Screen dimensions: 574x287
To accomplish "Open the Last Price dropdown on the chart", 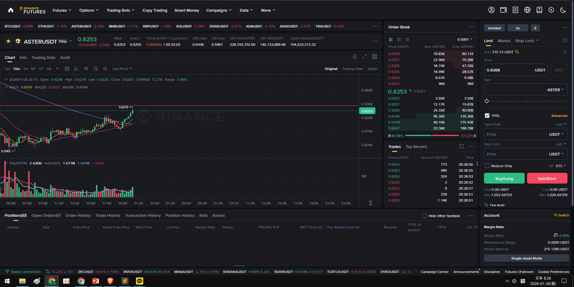I will point(122,69).
